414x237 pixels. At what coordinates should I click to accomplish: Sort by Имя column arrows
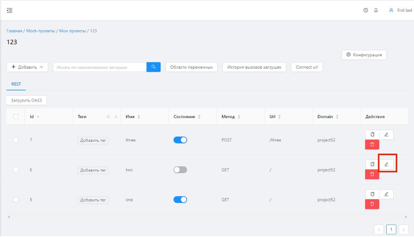click(139, 117)
